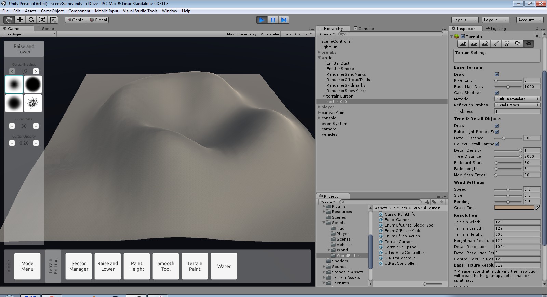
Task: Toggle Collect Detail Patches checkbox
Action: pos(497,144)
